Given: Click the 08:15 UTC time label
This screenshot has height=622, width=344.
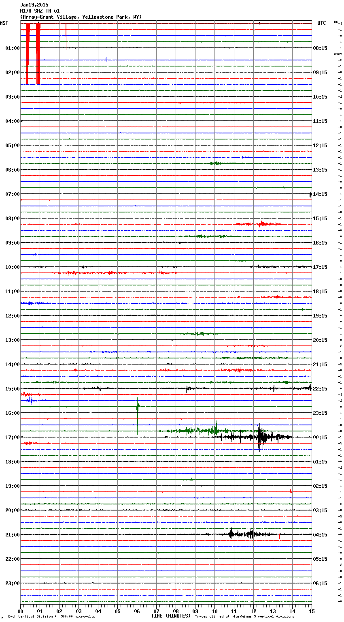Looking at the screenshot, I should (x=320, y=48).
